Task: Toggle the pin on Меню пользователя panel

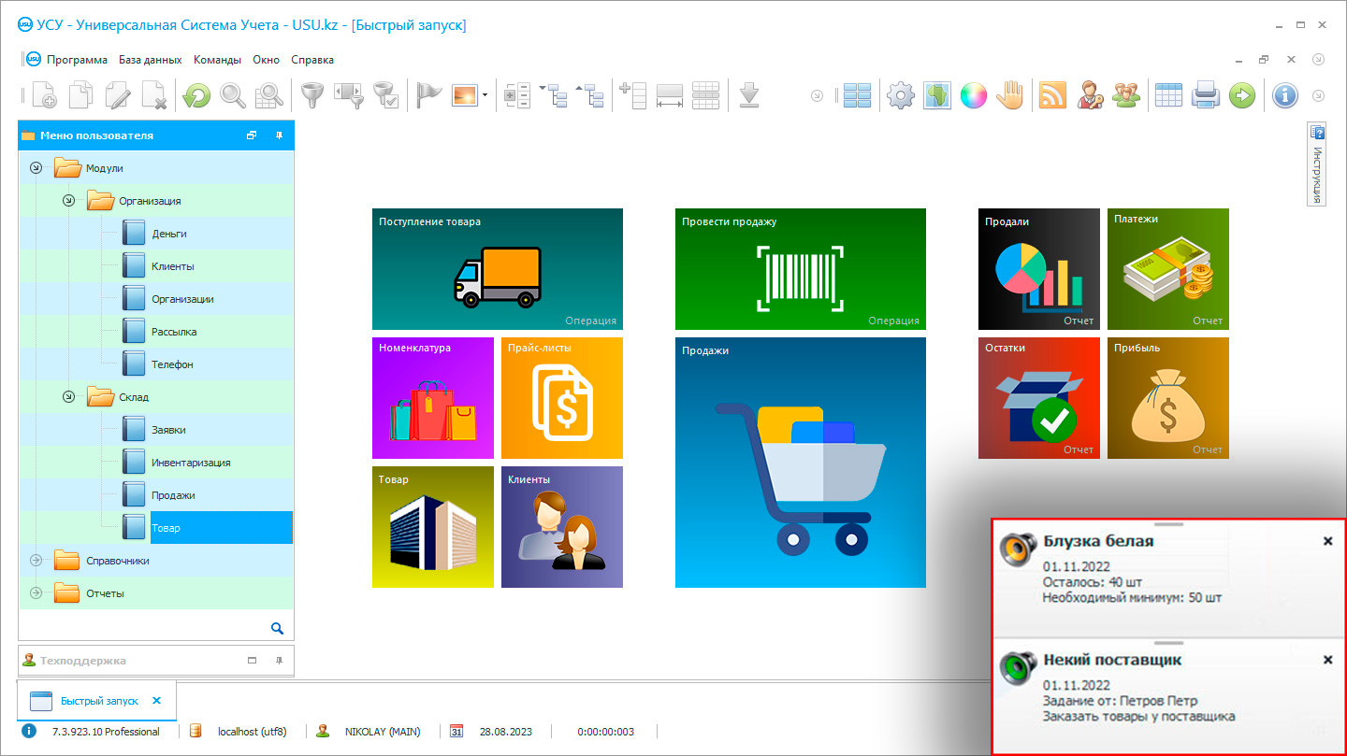Action: pyautogui.click(x=279, y=136)
